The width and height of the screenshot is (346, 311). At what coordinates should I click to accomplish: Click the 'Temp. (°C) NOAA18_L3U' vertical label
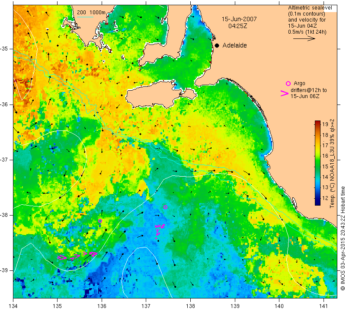point(332,171)
